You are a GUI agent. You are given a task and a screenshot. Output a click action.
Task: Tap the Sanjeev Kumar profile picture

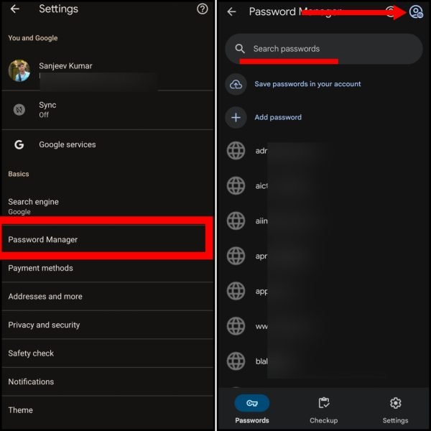(x=19, y=70)
